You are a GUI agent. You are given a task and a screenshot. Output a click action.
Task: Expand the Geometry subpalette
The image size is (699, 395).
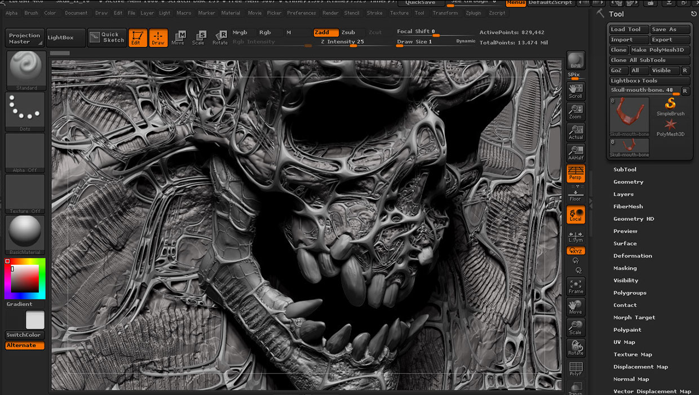coord(628,182)
